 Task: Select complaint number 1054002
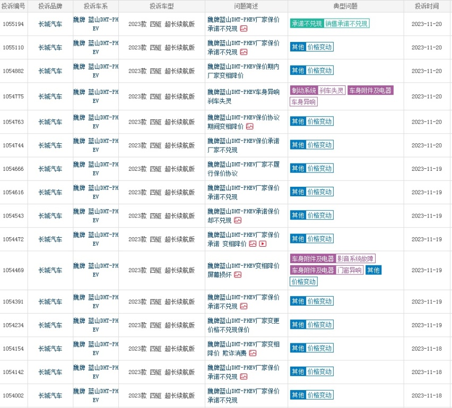pos(13,396)
